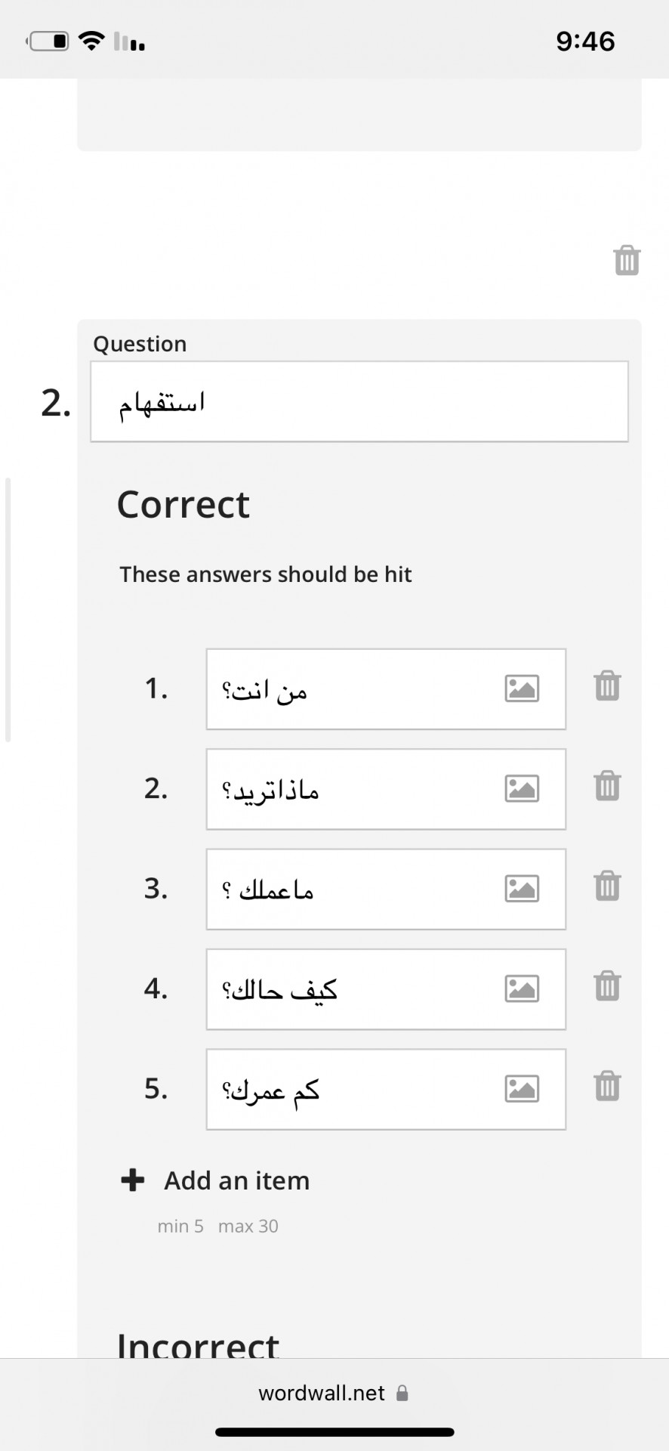
Task: Add image to answer 3
Action: tap(522, 889)
